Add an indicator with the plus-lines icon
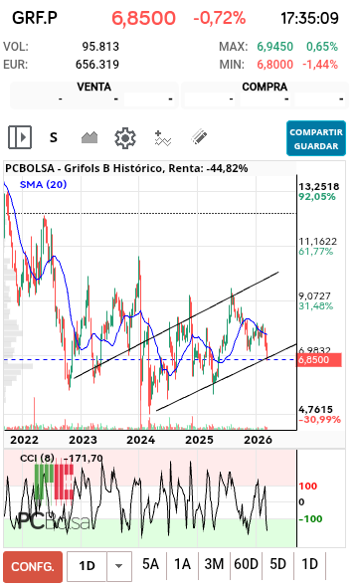Viewport: 358px width, 588px height. point(163,138)
